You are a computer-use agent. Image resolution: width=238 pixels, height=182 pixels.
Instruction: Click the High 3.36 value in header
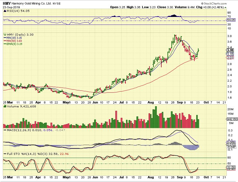[x=133, y=7]
